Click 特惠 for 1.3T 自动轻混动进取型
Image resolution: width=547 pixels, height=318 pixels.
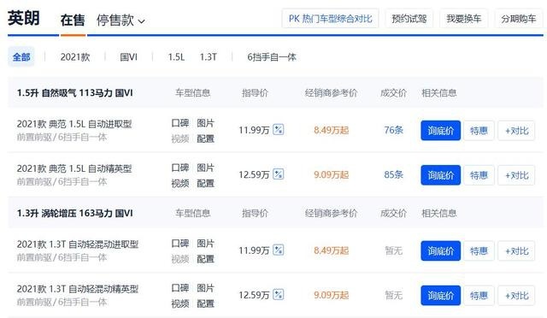(x=479, y=251)
